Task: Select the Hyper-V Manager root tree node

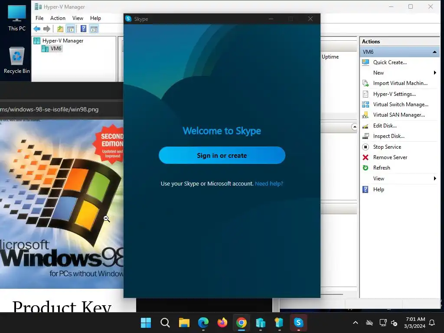Action: (x=63, y=41)
